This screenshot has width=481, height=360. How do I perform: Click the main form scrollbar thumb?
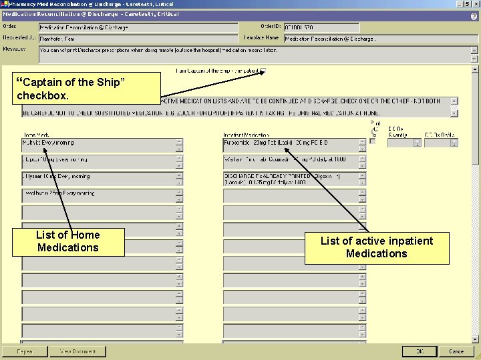475,119
